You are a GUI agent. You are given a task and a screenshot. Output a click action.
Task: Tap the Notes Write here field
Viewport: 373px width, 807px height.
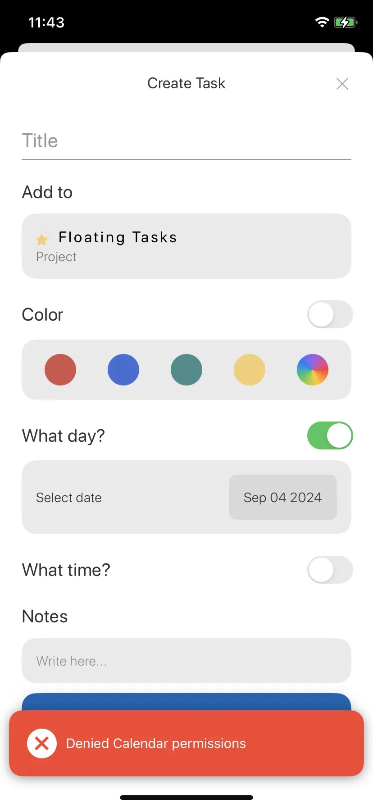[186, 661]
